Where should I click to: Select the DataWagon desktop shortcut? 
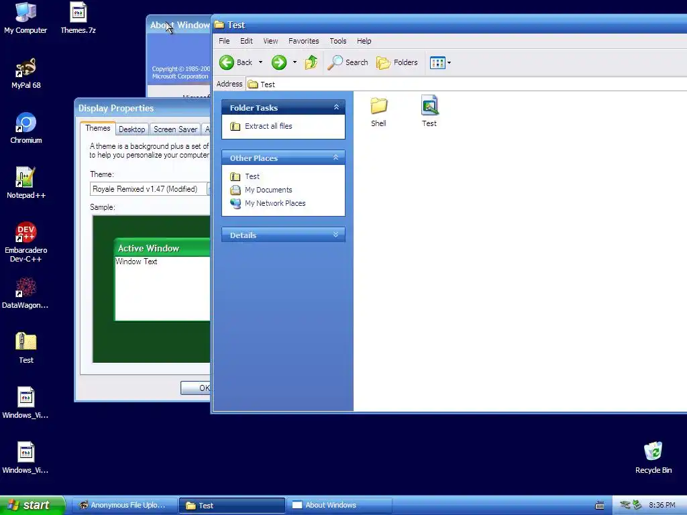coord(25,293)
